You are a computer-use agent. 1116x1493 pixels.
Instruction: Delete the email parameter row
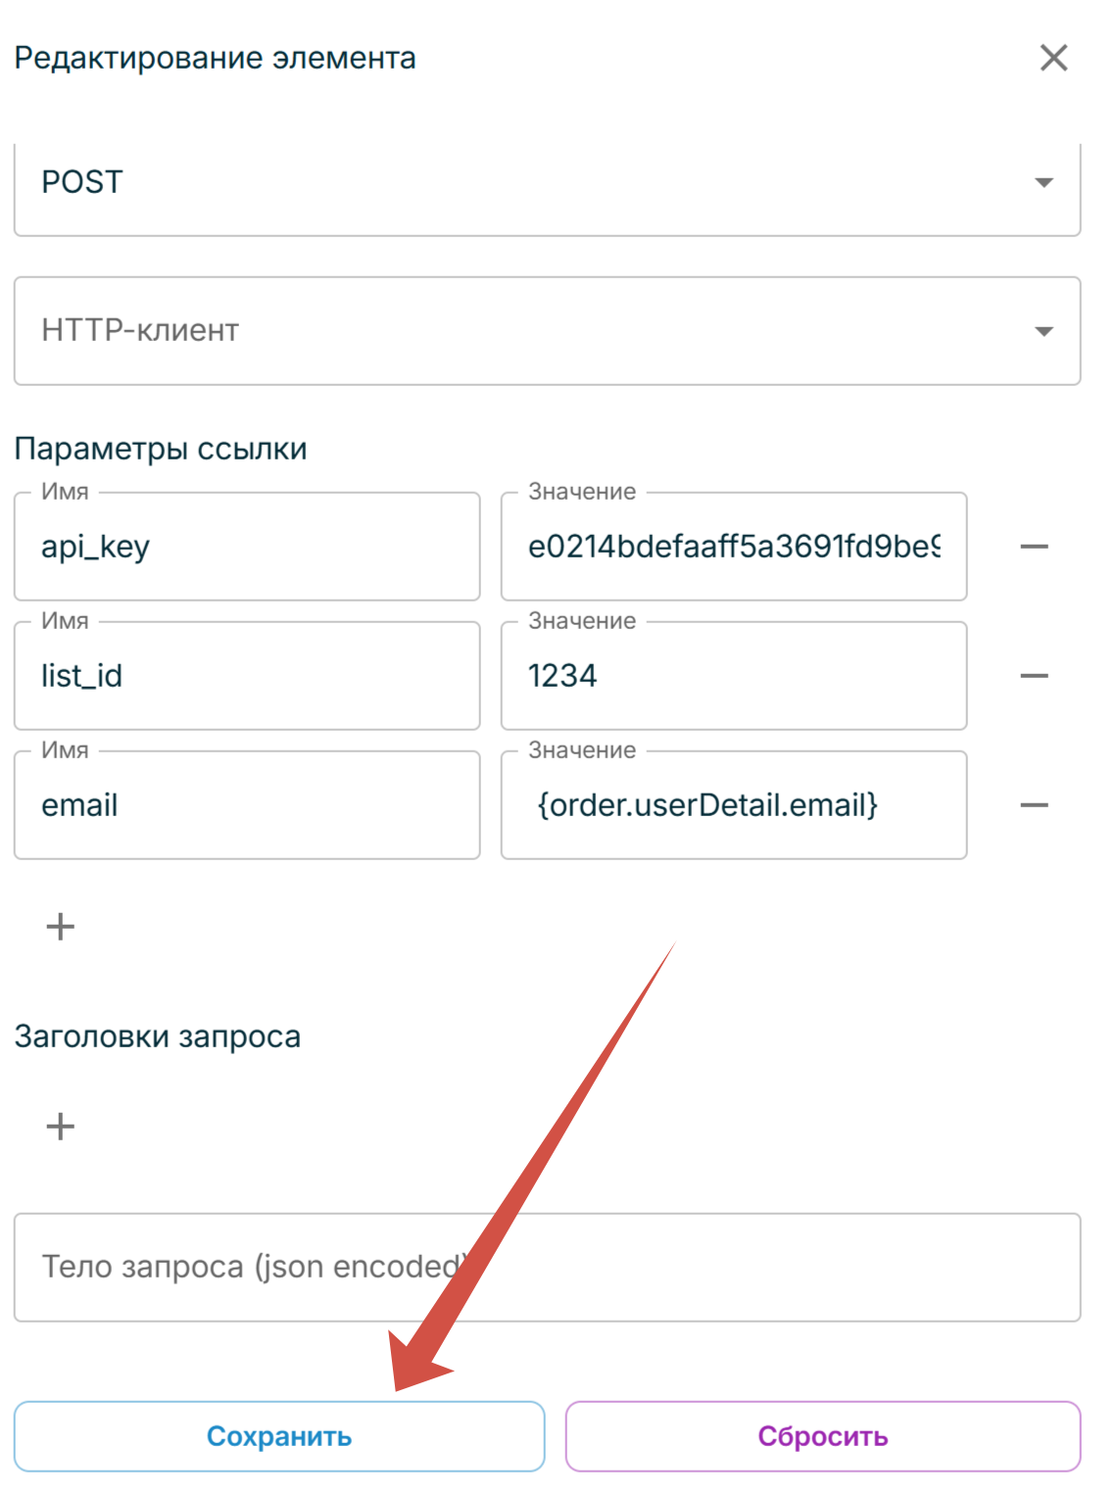(1034, 805)
